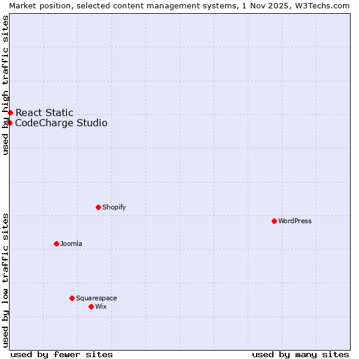Image resolution: width=359 pixels, height=359 pixels.
Task: Click the Squarespace red diamond marker
Action: coord(72,298)
